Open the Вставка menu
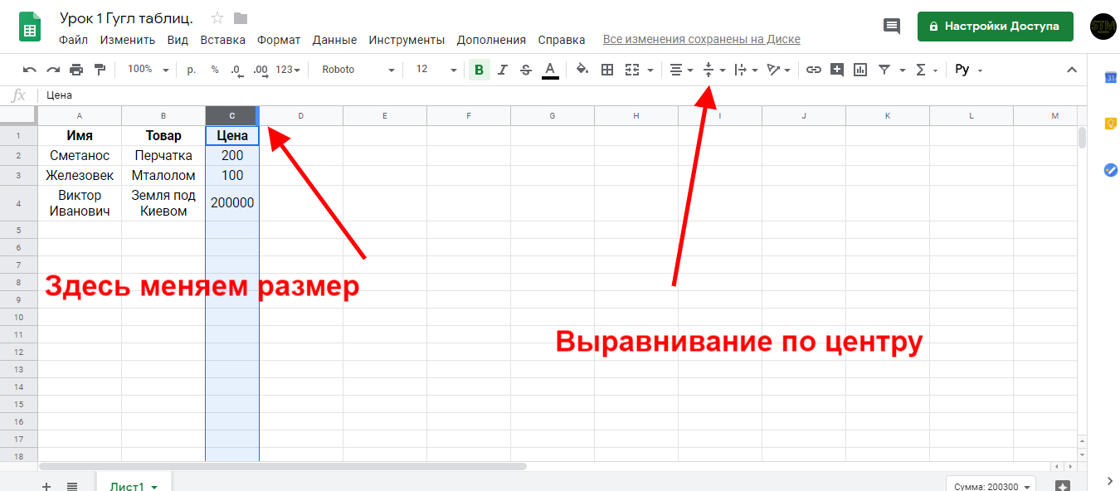 (x=223, y=40)
